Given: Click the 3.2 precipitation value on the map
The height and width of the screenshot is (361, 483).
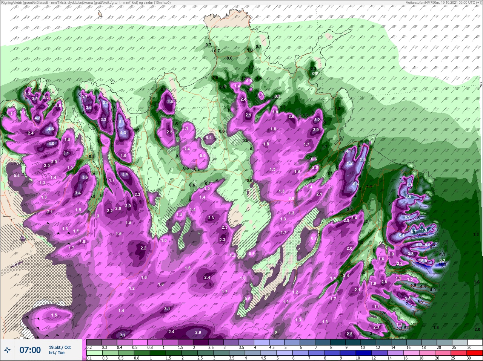Looking at the screenshot, I should tap(317, 120).
